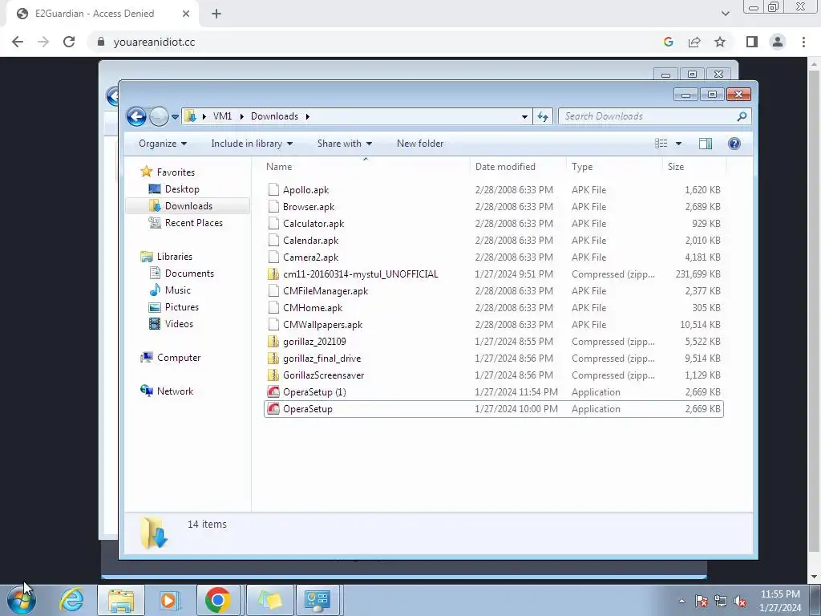Select Downloads in the navigation pane
The width and height of the screenshot is (821, 616).
tap(188, 206)
